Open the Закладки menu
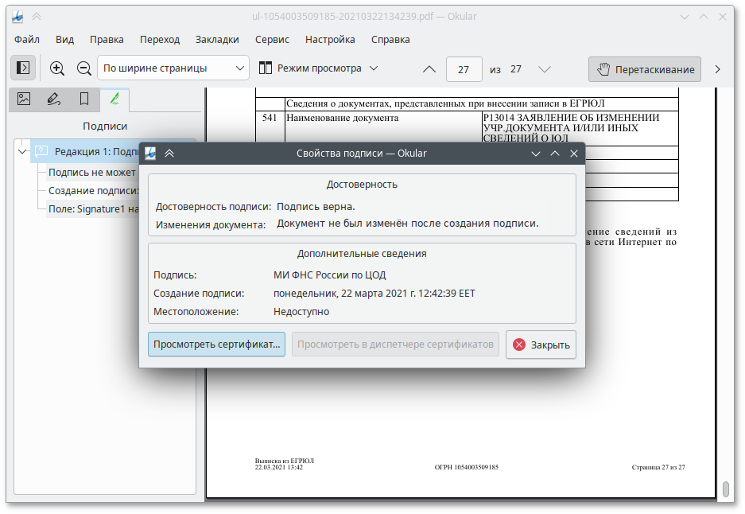The width and height of the screenshot is (745, 514). 217,39
